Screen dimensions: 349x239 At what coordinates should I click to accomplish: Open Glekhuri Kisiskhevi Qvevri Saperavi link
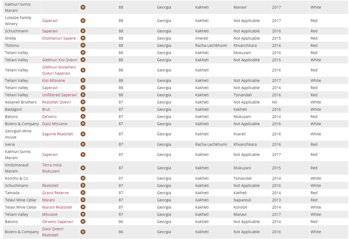click(x=59, y=70)
